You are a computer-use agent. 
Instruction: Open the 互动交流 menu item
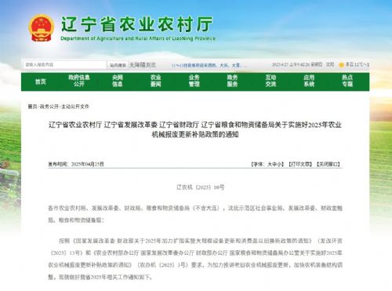click(x=270, y=81)
